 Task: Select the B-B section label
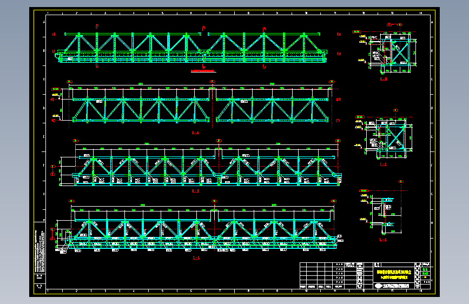(x=195, y=190)
